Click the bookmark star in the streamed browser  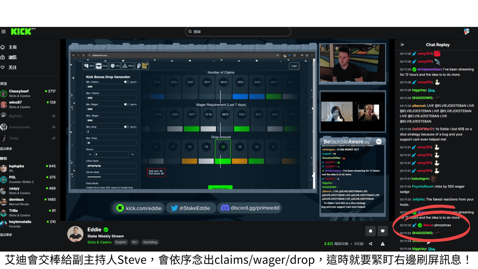[x=277, y=55]
